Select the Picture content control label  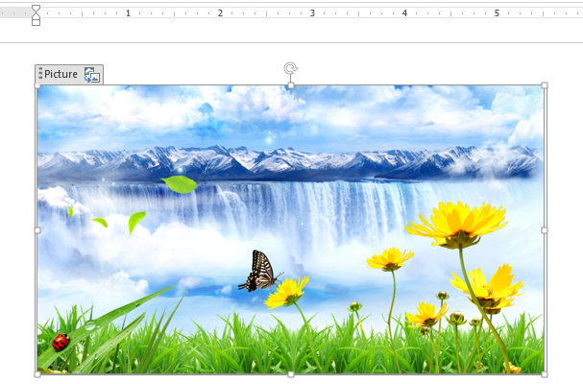pos(61,74)
